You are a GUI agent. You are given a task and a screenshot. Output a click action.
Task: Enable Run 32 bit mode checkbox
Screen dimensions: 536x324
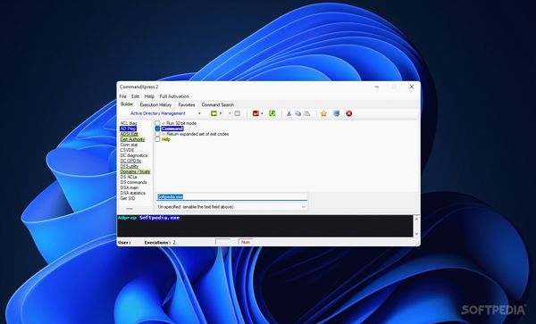click(x=157, y=123)
